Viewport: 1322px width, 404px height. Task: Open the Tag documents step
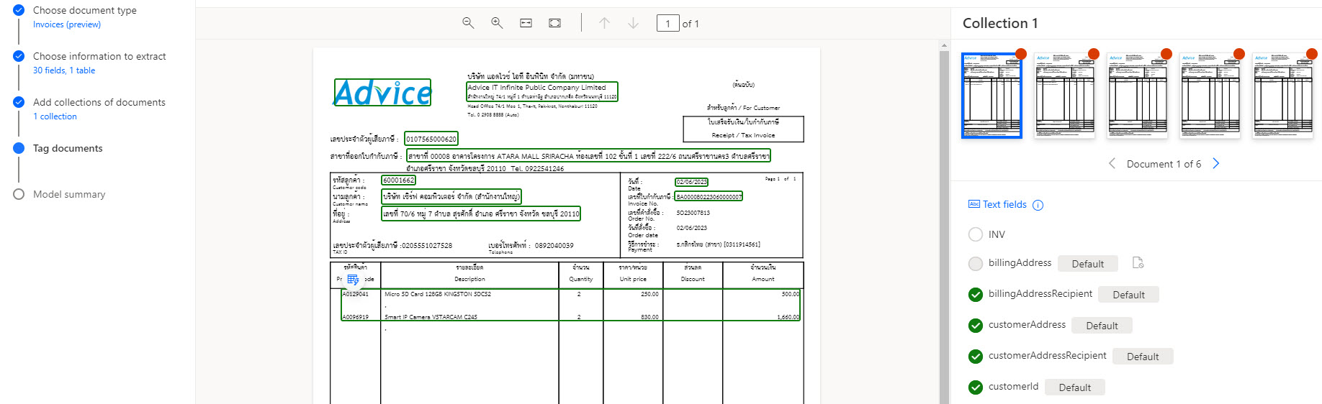click(x=68, y=148)
